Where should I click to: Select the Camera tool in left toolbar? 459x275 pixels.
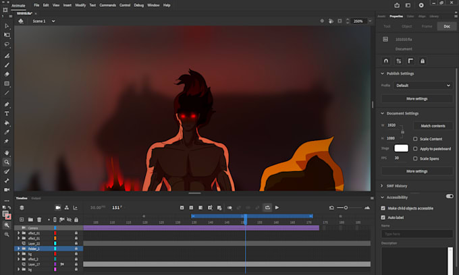click(x=7, y=189)
